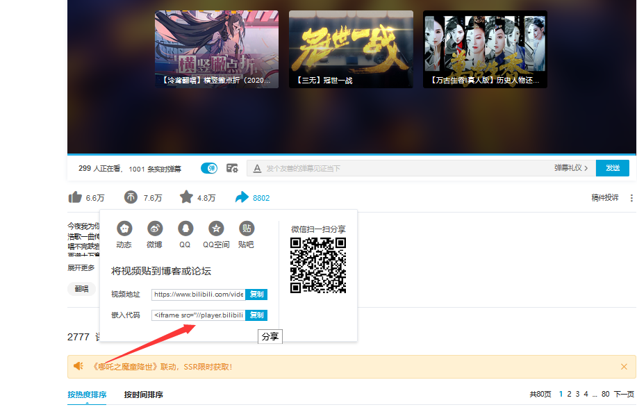Click the favorites count 4.8万

point(206,198)
